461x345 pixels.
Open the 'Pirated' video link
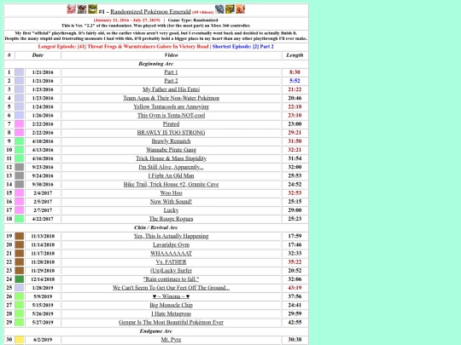pyautogui.click(x=171, y=124)
